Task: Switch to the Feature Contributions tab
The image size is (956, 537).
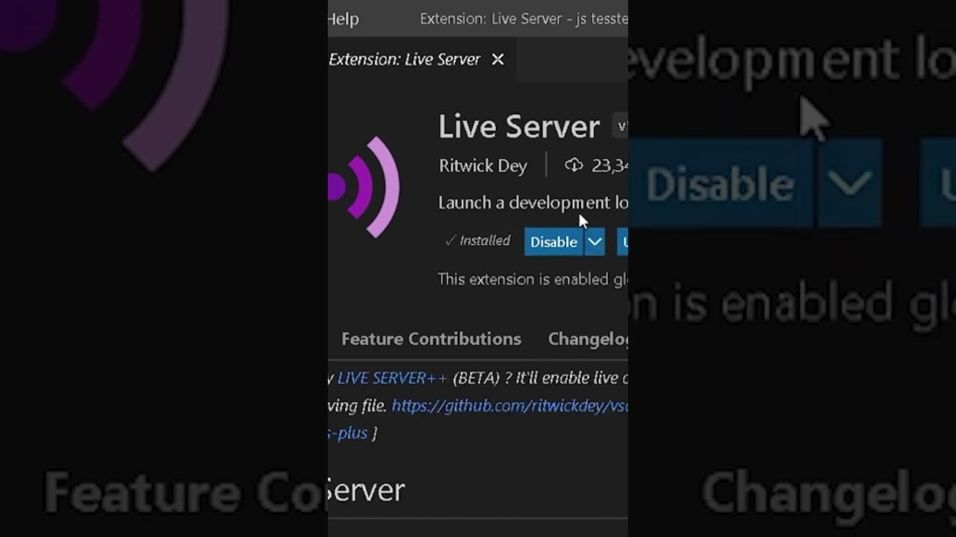Action: (x=431, y=339)
